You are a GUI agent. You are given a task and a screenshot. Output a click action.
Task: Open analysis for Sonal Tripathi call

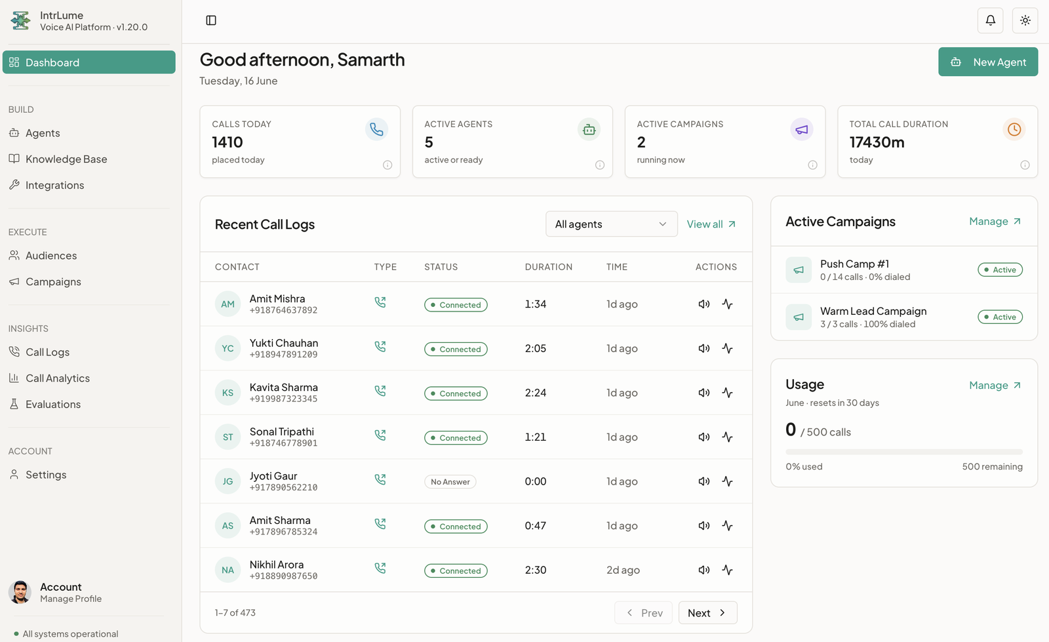pos(727,437)
